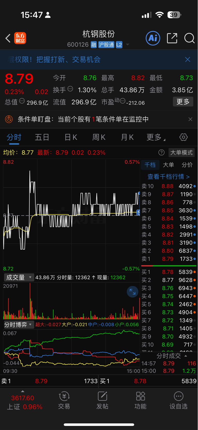Tap the large 8.79 latest price
The width and height of the screenshot is (198, 430).
point(19,79)
